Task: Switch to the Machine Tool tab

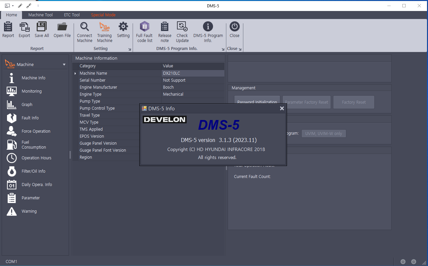Action: 40,15
